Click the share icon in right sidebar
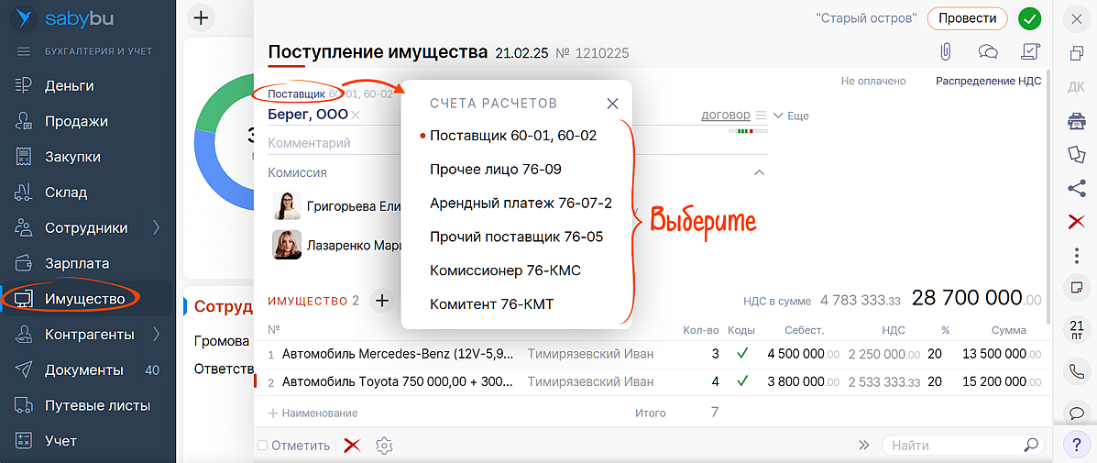 tap(1076, 188)
